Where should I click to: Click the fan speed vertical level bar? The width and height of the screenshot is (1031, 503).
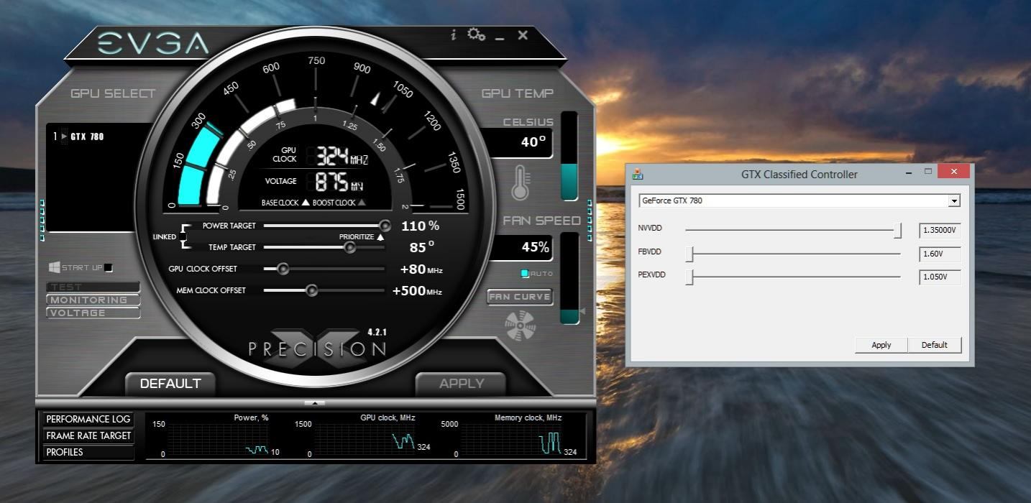tap(569, 278)
